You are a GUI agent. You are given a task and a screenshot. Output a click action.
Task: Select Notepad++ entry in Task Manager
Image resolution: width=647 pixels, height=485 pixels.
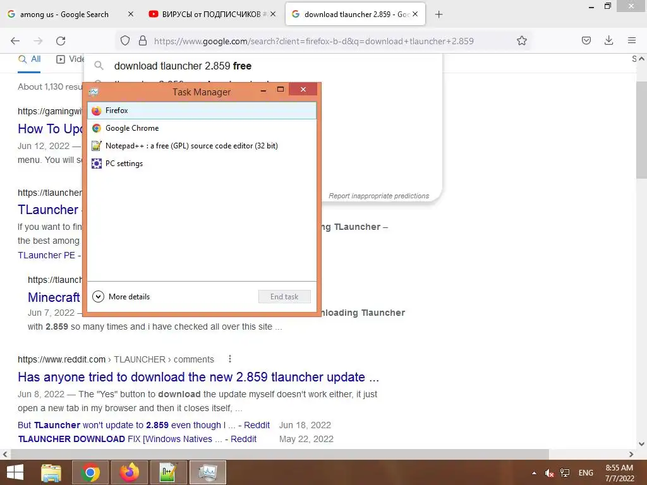tap(202, 146)
